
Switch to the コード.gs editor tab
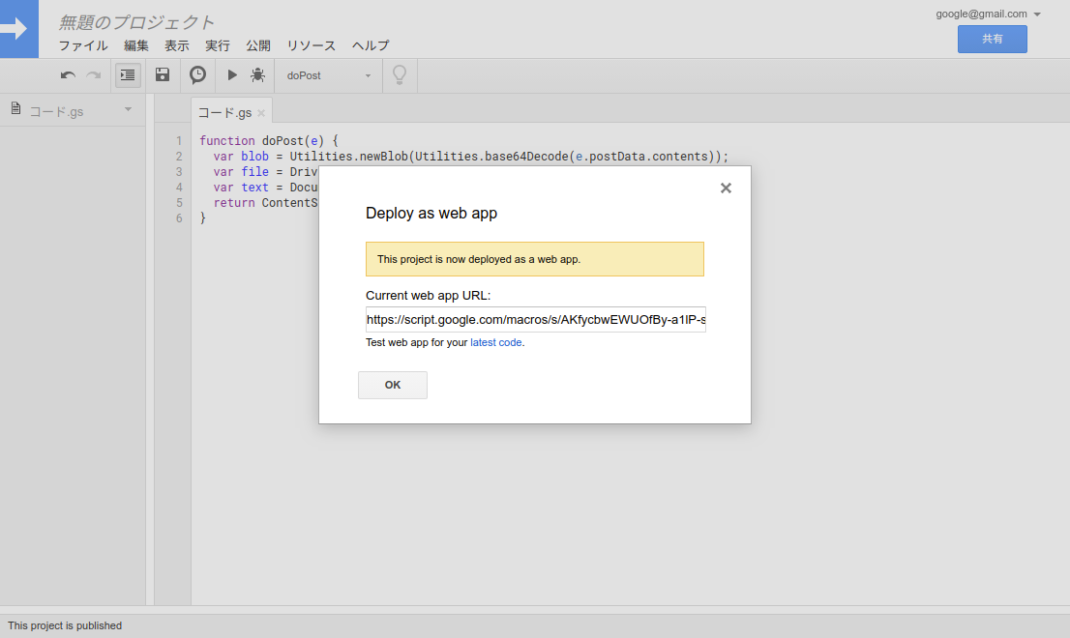tap(225, 112)
